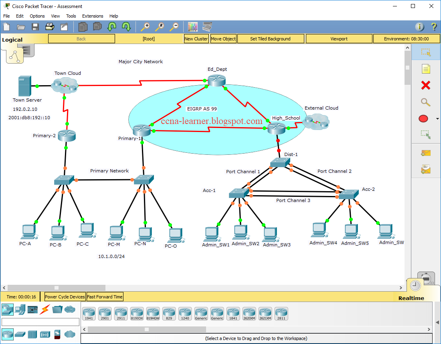Open the shape dropdown beside the ellipse tool
The width and height of the screenshot is (441, 344).
437,118
